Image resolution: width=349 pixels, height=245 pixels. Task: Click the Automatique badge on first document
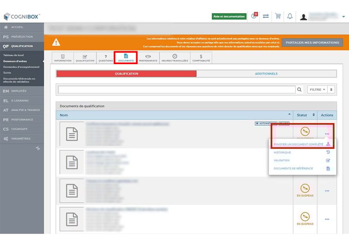(266, 123)
